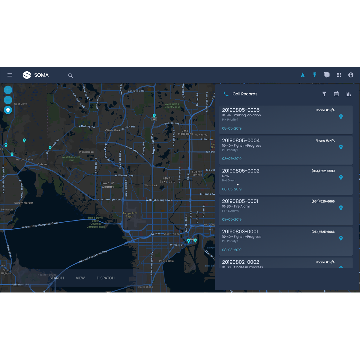The width and height of the screenshot is (360, 360).
Task: Zoom in on the map
Action: pyautogui.click(x=8, y=90)
